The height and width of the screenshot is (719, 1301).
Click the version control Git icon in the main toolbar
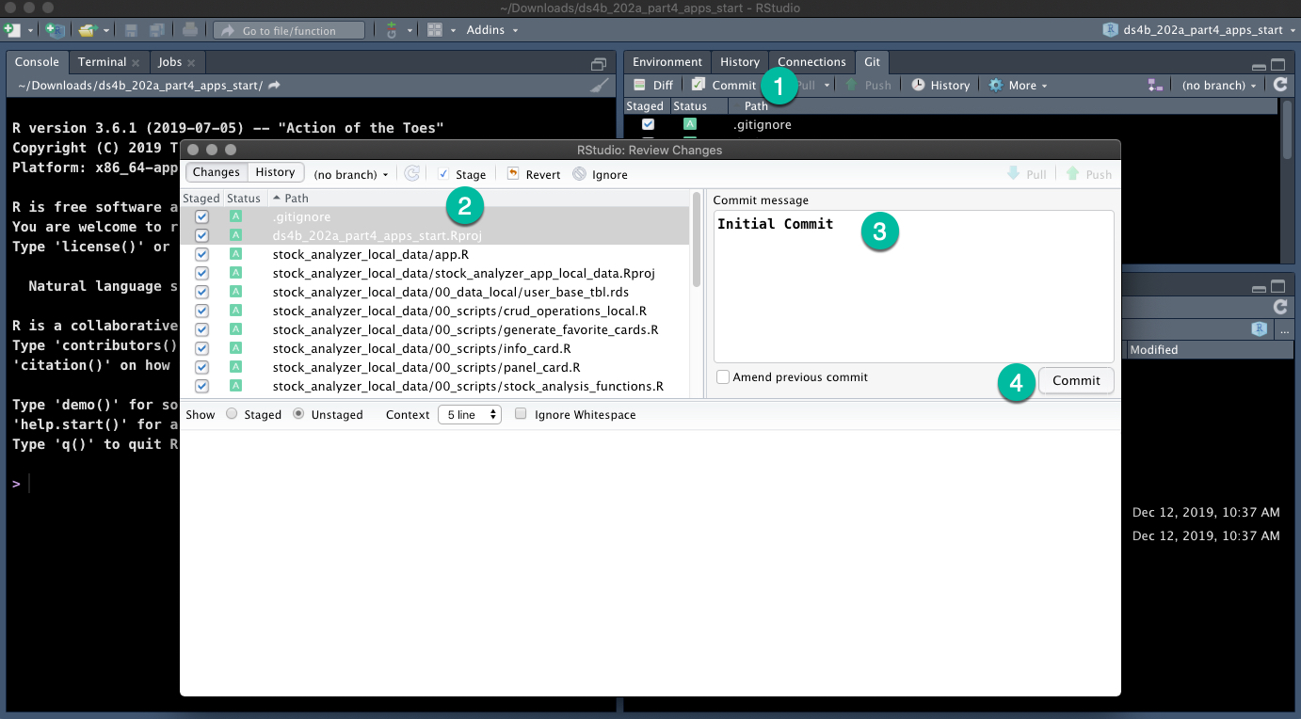pyautogui.click(x=393, y=30)
